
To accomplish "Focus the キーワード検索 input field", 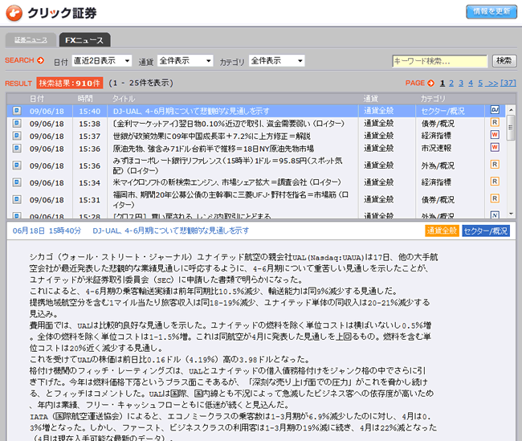I will [x=439, y=61].
